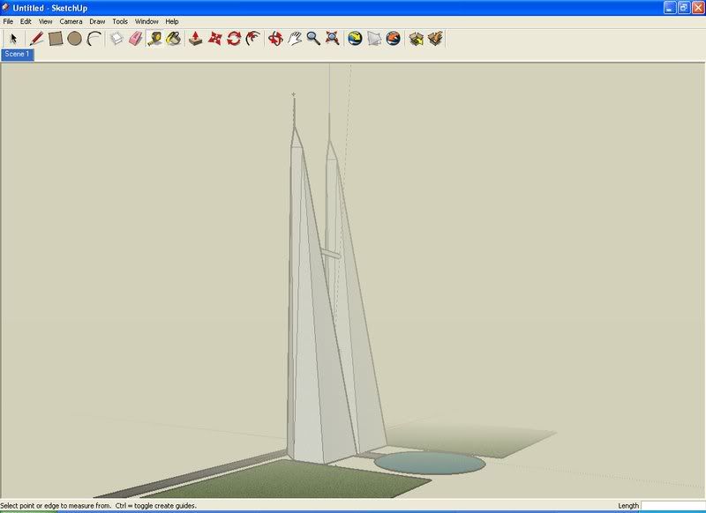Viewport: 706px width, 513px height.
Task: Restore down the SketchUp window
Action: click(684, 8)
